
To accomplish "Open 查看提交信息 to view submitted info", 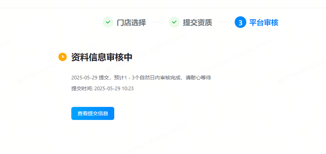I will click(x=93, y=113).
